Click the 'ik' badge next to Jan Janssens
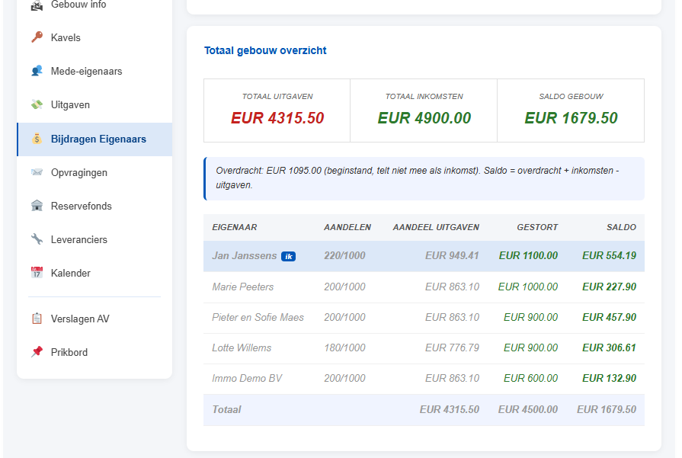This screenshot has width=682, height=458. (x=288, y=257)
